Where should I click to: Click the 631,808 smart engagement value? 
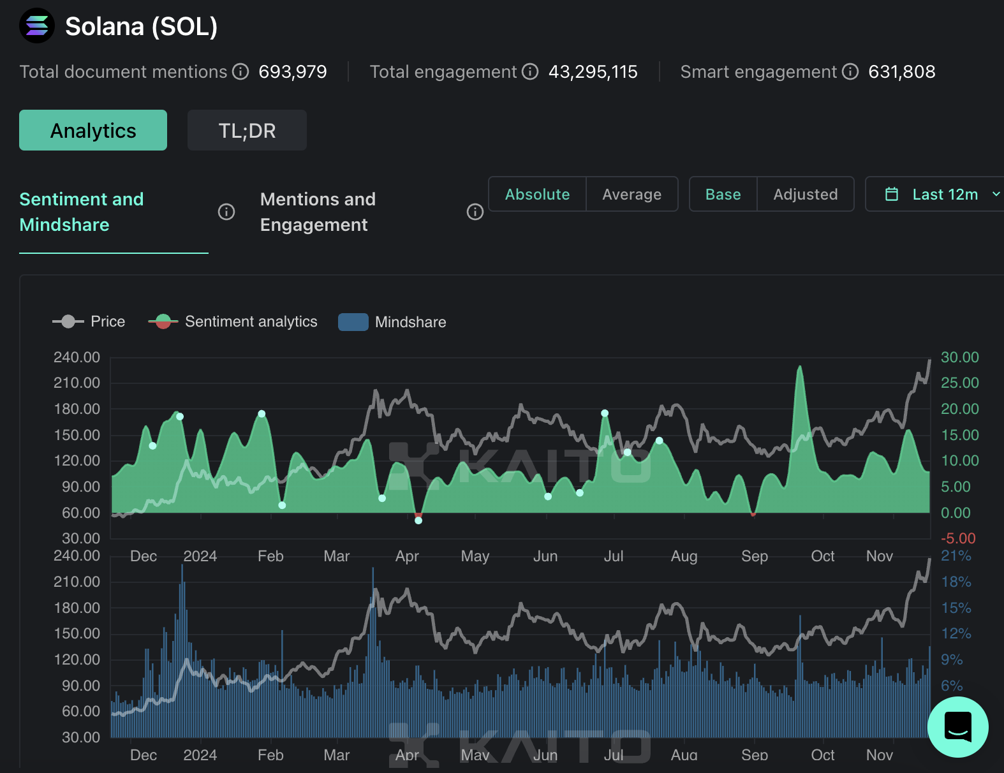coord(902,71)
